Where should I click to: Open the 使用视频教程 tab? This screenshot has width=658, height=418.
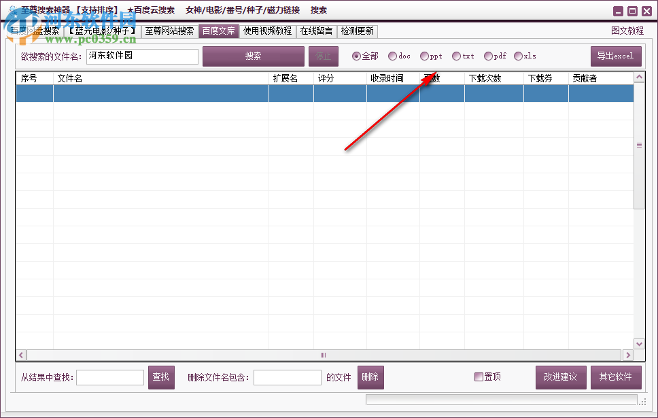coord(267,31)
